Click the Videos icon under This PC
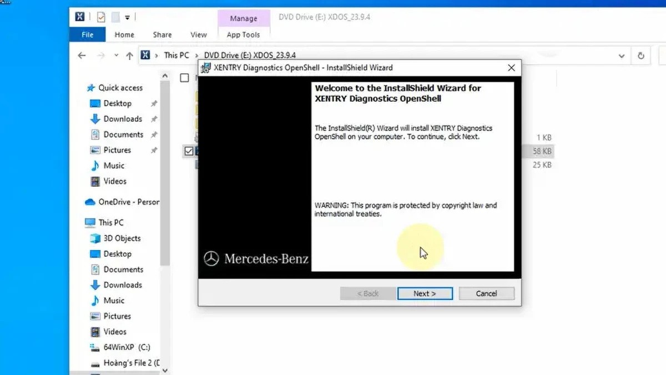The height and width of the screenshot is (375, 666). pos(95,332)
